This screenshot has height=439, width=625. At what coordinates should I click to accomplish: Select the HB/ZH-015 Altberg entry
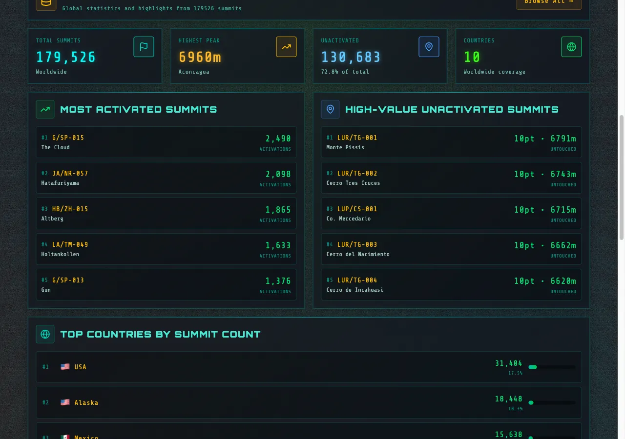(166, 214)
